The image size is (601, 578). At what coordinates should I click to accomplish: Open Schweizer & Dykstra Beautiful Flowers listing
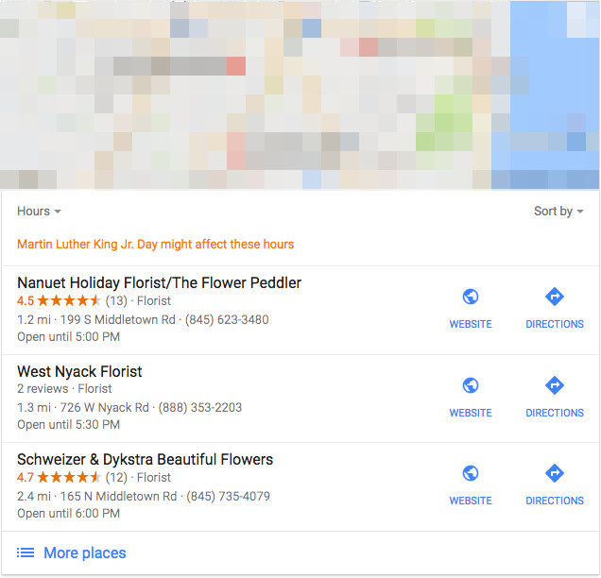pyautogui.click(x=145, y=459)
